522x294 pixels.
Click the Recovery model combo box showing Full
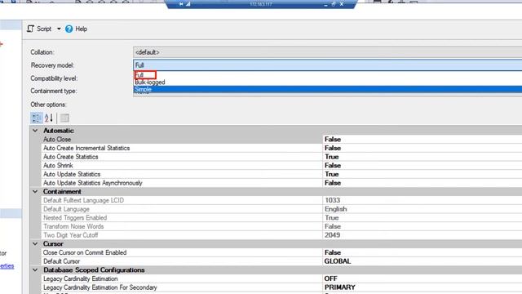[328, 65]
